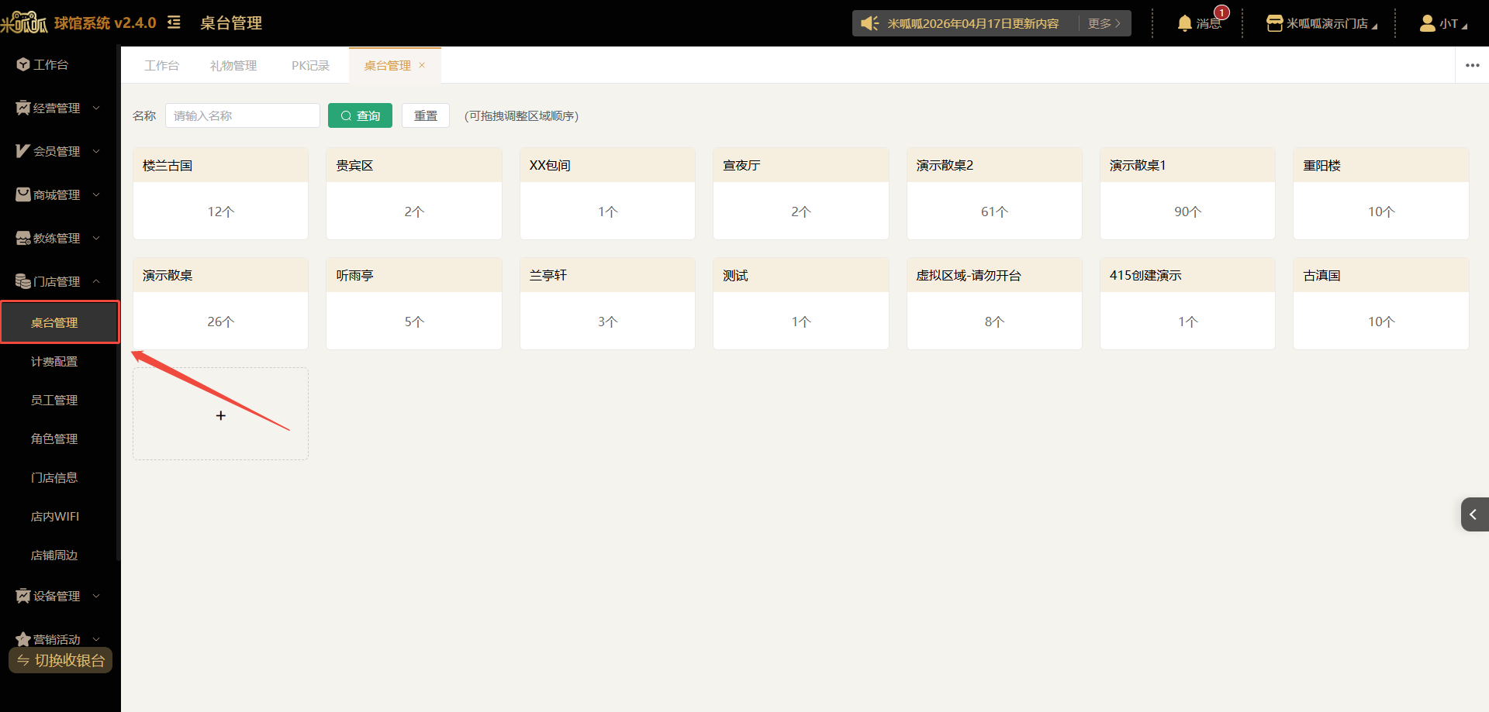The height and width of the screenshot is (712, 1489).
Task: Open the three-dot tab options menu
Action: (x=1472, y=65)
